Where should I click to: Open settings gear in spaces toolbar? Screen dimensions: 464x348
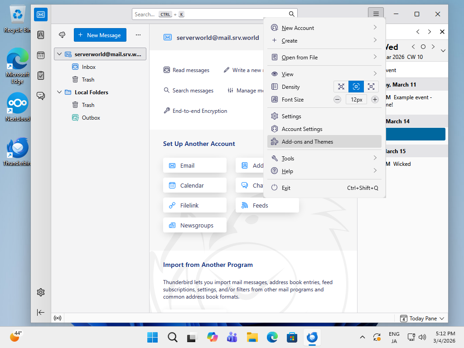[41, 292]
